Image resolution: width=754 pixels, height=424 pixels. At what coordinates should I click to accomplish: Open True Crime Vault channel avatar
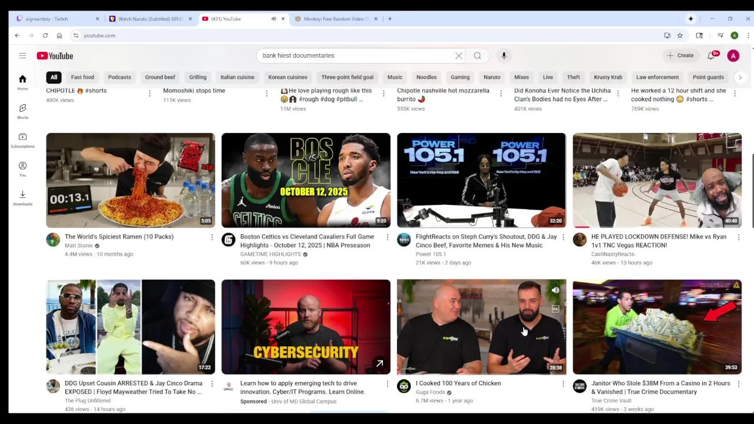[x=580, y=386]
